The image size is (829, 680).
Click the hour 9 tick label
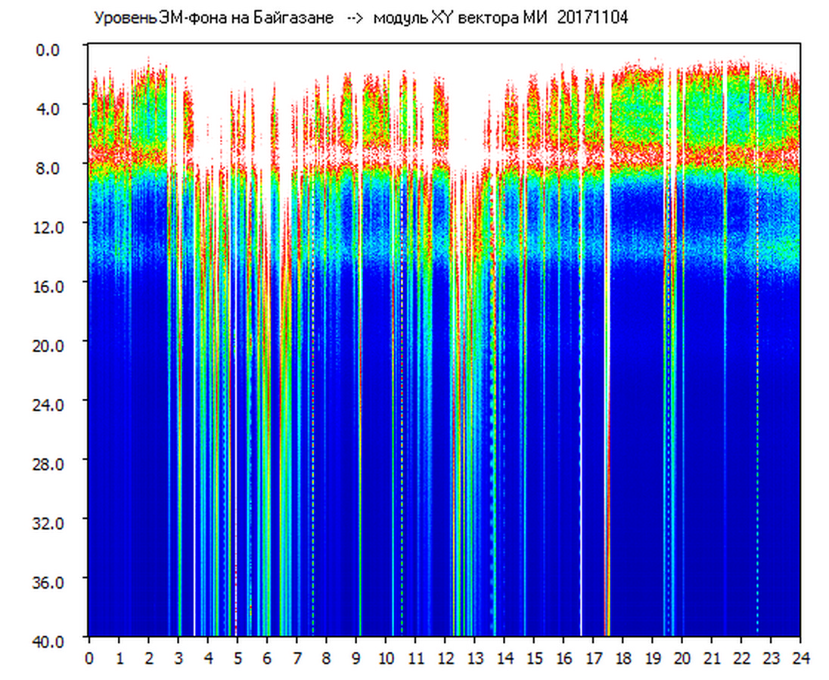point(356,658)
